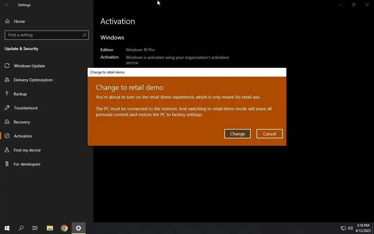Select Recovery in sidebar
This screenshot has height=234, width=374.
coord(47,122)
